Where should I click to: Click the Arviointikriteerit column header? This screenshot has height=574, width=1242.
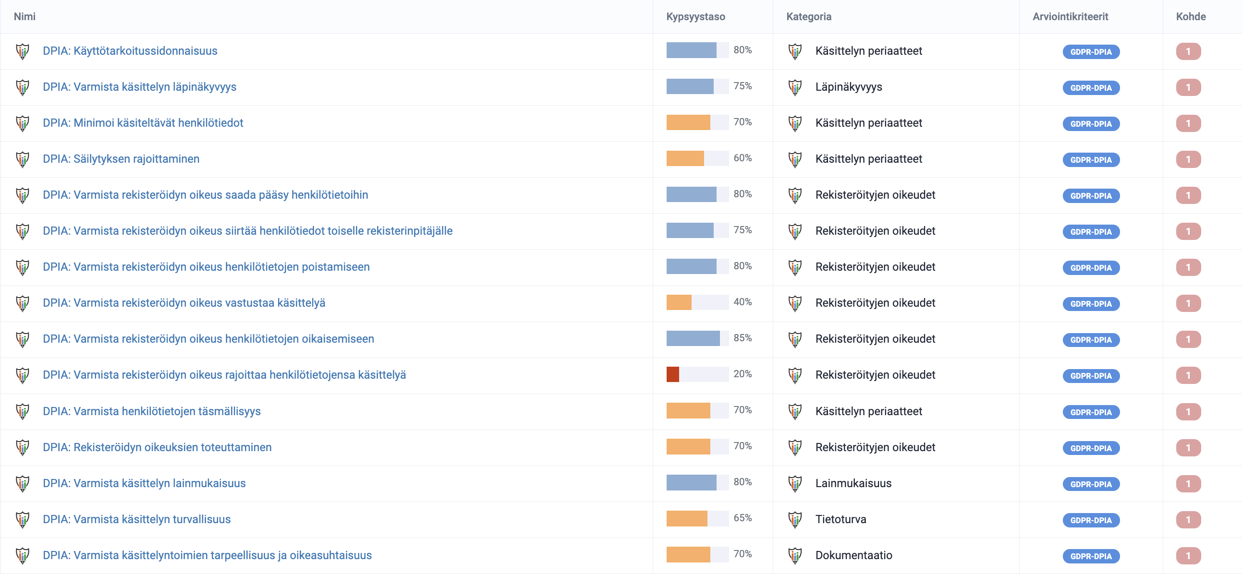click(1070, 17)
